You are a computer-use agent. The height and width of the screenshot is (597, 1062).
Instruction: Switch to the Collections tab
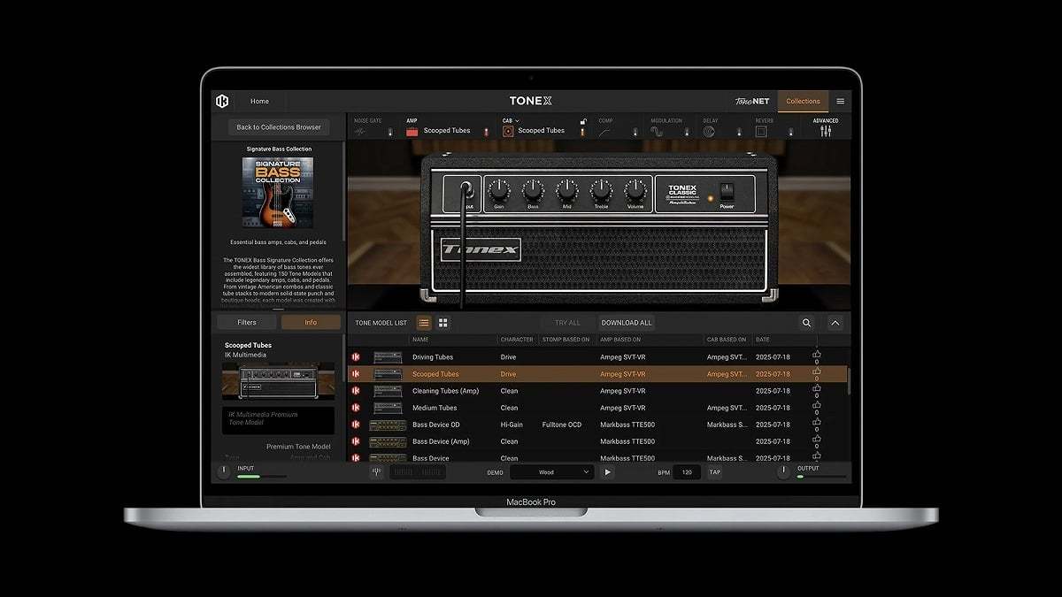[x=802, y=101]
